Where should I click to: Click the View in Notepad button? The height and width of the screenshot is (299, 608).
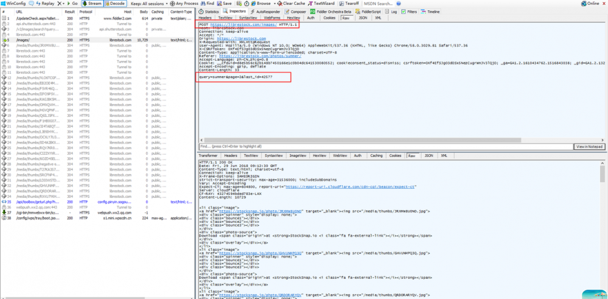pos(590,147)
